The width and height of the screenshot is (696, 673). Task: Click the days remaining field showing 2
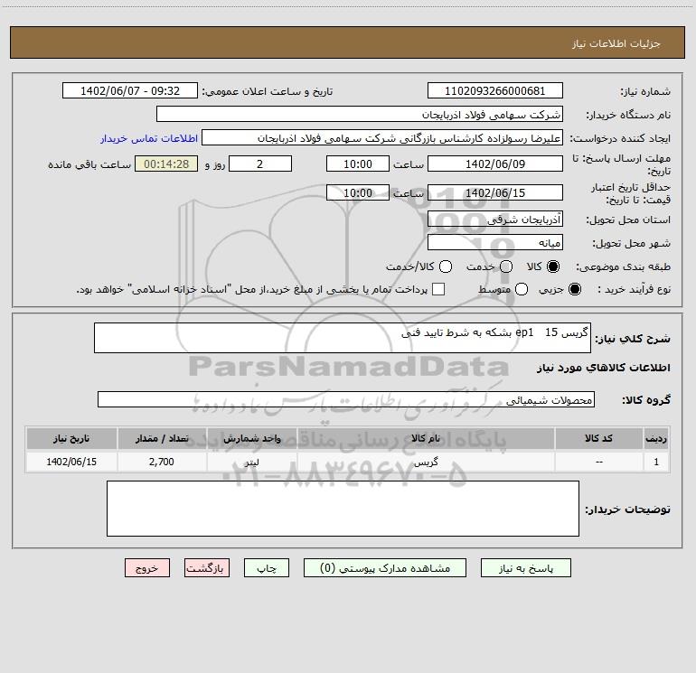click(260, 164)
